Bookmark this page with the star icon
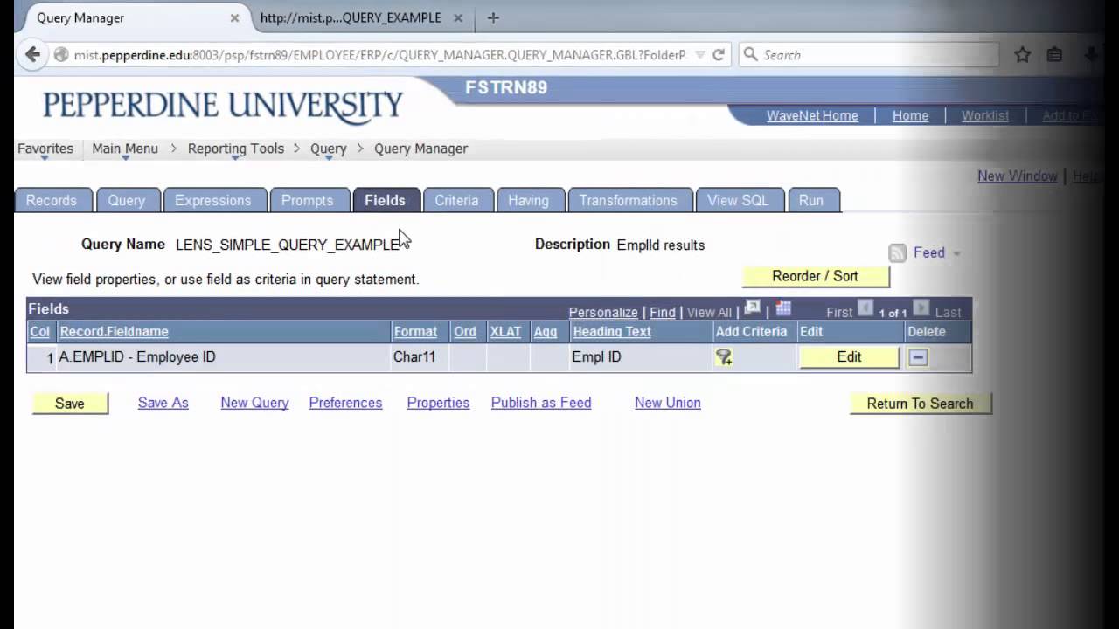 point(1022,54)
